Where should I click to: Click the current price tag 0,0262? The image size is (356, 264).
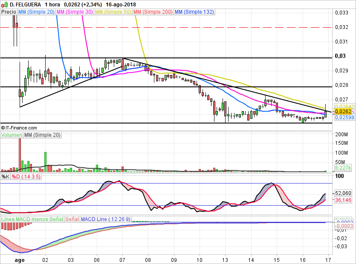coord(342,112)
